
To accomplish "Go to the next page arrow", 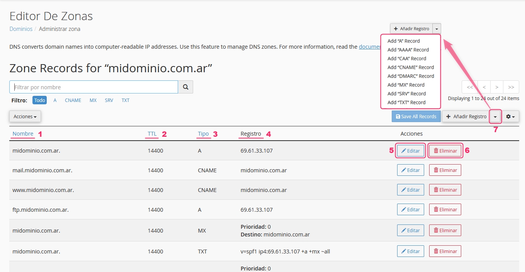I will point(497,87).
